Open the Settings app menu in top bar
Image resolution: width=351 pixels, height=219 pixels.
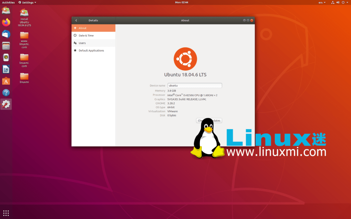click(27, 3)
